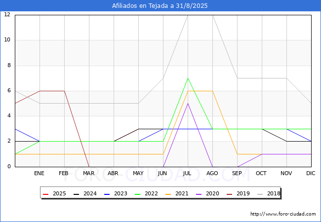The height and width of the screenshot is (222, 321).
Task: Click the y-axis value 0
Action: tap(9, 166)
